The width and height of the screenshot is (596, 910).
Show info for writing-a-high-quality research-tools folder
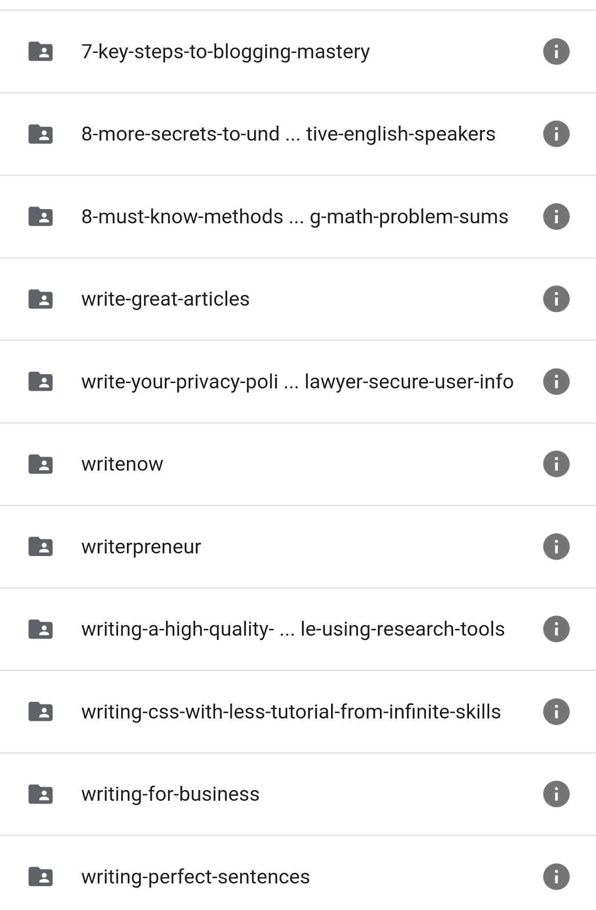[x=556, y=629]
